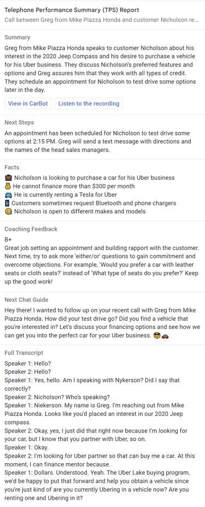Click the 'He cannot finance more than $300' fact
205x507 pixels.
tap(74, 186)
